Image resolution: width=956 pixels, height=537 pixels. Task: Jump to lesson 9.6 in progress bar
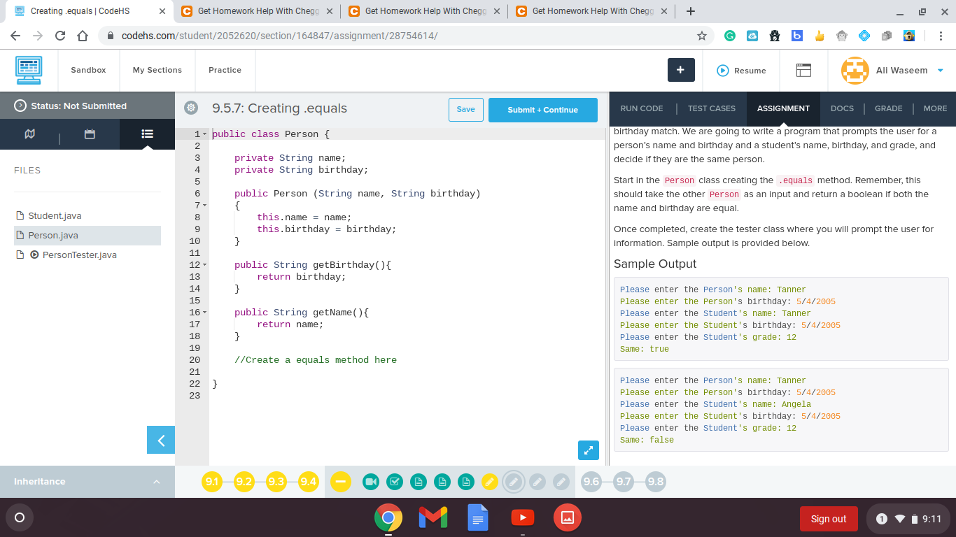[x=591, y=482]
